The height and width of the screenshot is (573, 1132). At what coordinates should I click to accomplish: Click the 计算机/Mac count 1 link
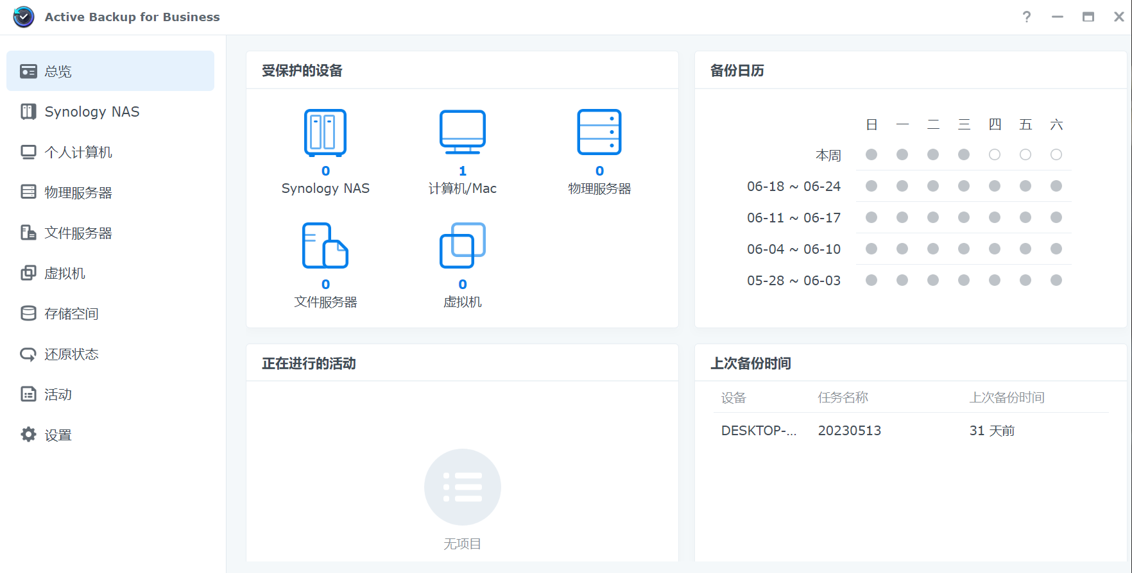pos(463,171)
